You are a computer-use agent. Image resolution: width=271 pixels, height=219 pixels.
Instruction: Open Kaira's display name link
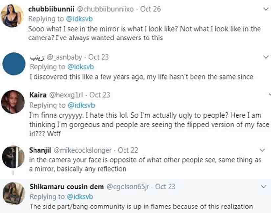click(38, 95)
